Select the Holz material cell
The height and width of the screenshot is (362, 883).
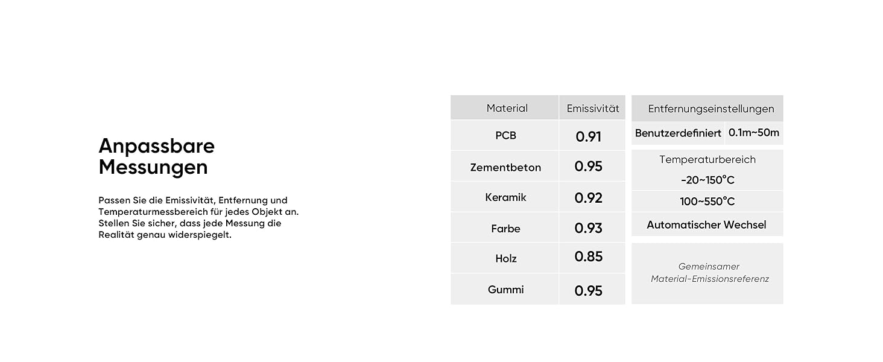(x=505, y=258)
